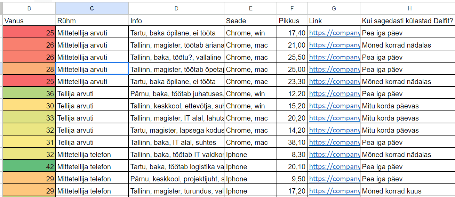
Task: Click the Rühm header cell
Action: coord(92,21)
